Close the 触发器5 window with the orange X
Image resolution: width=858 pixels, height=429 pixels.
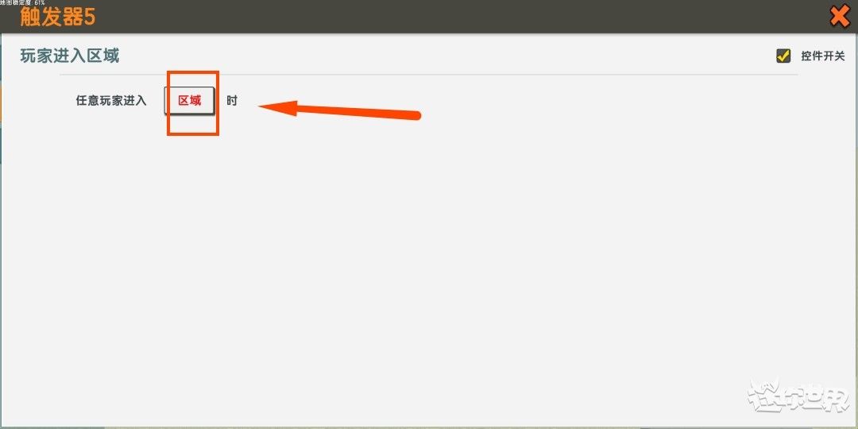pos(840,17)
